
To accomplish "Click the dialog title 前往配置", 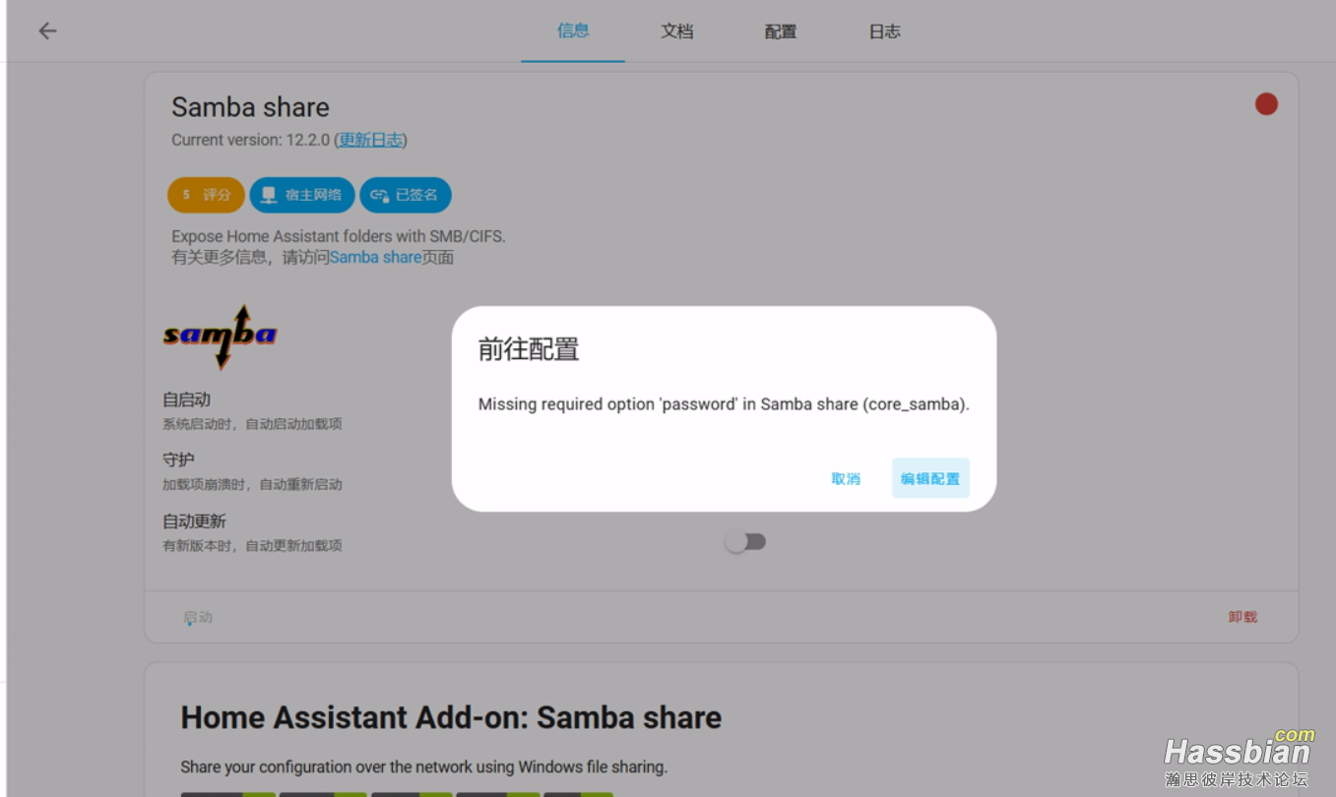I will coord(529,349).
